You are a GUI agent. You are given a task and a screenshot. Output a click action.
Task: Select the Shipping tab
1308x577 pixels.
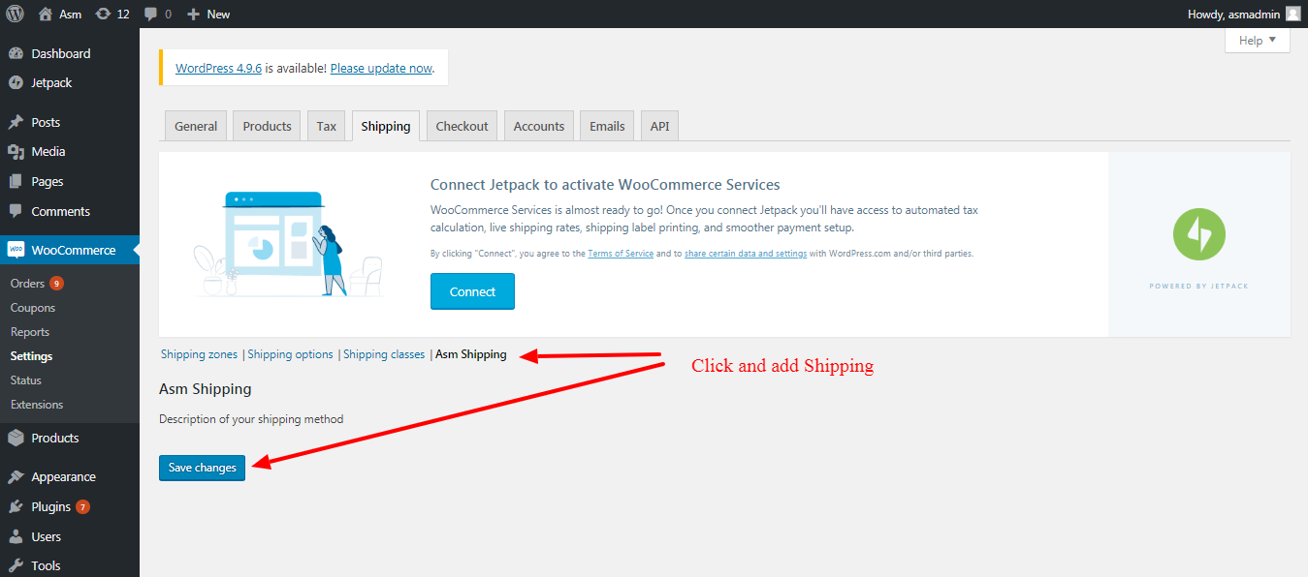pos(386,126)
